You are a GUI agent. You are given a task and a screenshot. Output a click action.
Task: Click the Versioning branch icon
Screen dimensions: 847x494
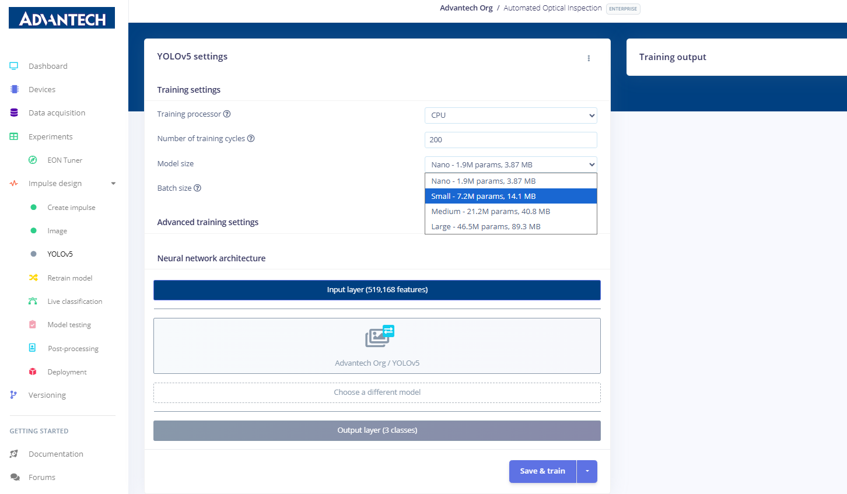[x=13, y=395]
